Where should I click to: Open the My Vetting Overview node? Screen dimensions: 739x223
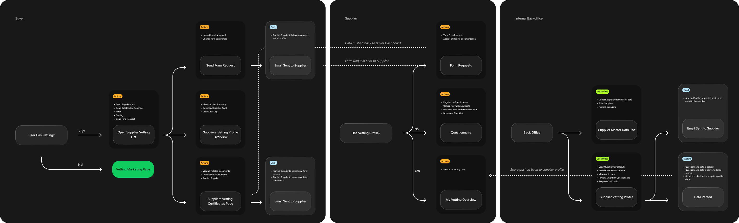coord(461,200)
